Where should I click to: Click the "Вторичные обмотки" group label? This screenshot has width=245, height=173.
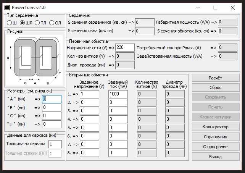click(89, 75)
